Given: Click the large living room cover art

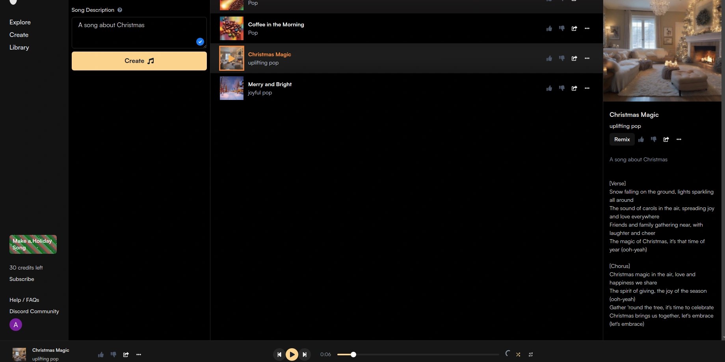Looking at the screenshot, I should [x=662, y=51].
